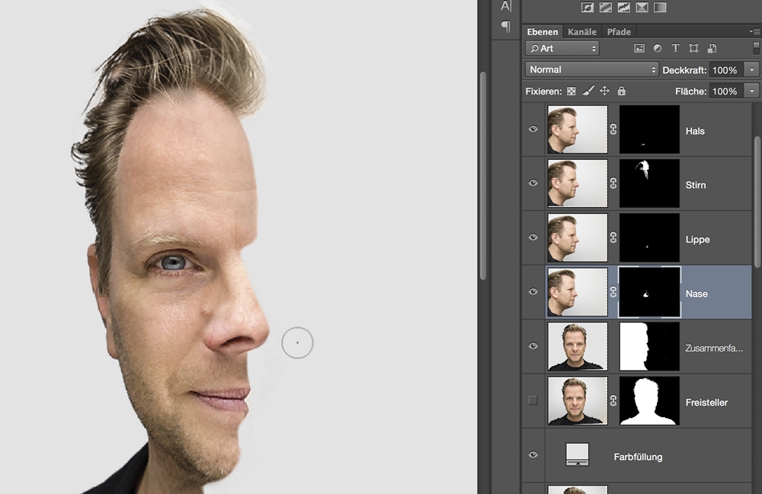
Task: Add a Posterize adjustment layer
Action: coord(606,8)
